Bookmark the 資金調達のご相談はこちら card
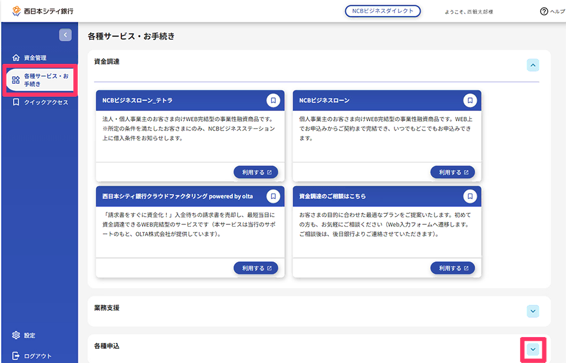This screenshot has width=566, height=363. click(470, 197)
